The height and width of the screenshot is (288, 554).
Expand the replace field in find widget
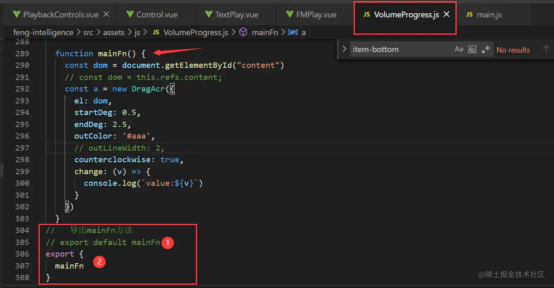click(344, 49)
